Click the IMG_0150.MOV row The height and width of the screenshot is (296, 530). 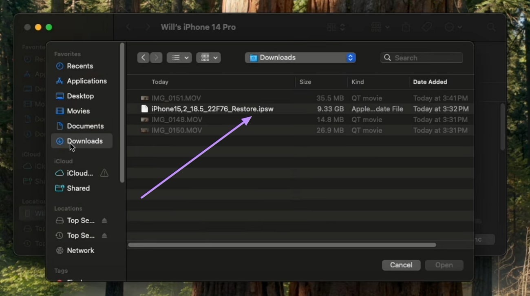pos(300,130)
